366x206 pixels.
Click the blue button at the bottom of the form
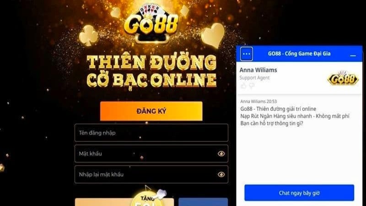tap(203, 202)
